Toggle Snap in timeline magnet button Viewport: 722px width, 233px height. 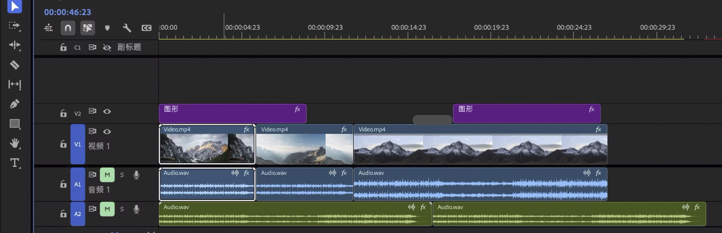pyautogui.click(x=68, y=28)
